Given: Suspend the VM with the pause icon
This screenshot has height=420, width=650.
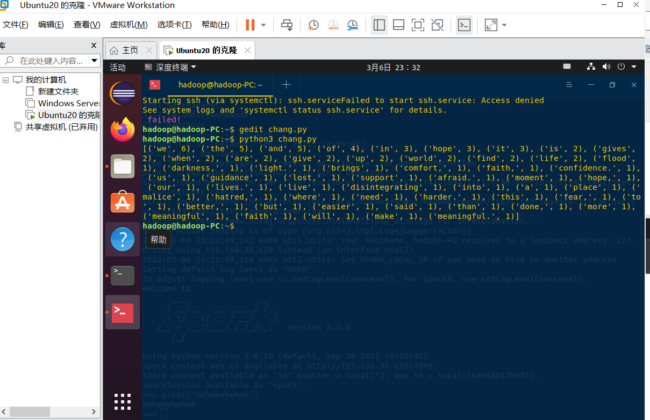Looking at the screenshot, I should (250, 25).
